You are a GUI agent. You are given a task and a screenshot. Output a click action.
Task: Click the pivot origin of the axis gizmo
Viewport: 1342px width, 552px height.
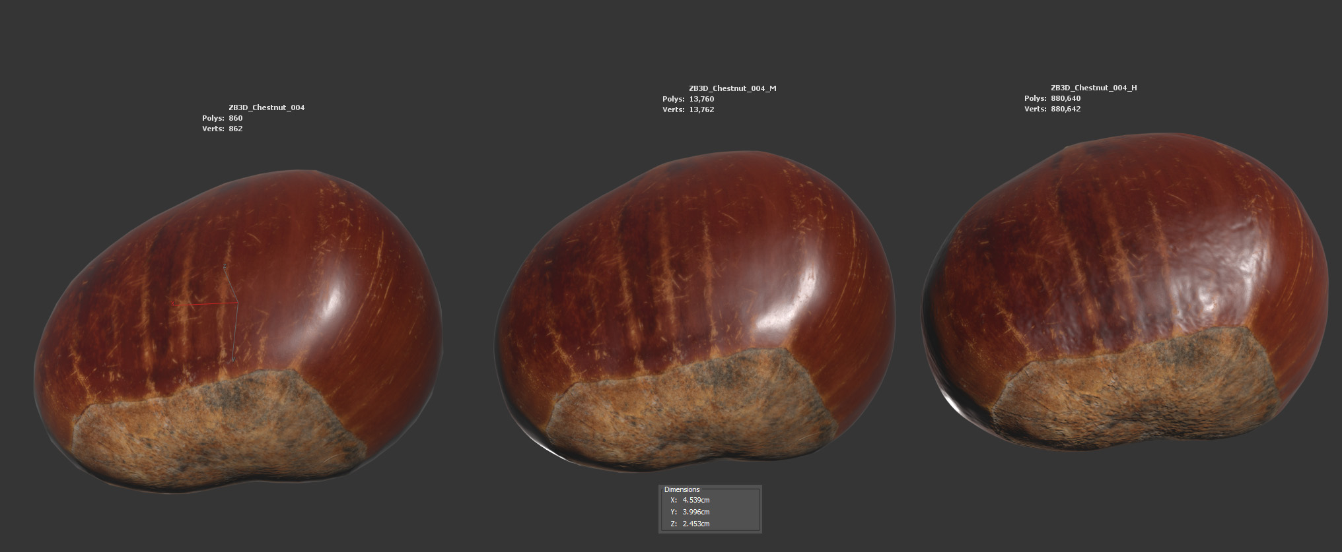236,302
